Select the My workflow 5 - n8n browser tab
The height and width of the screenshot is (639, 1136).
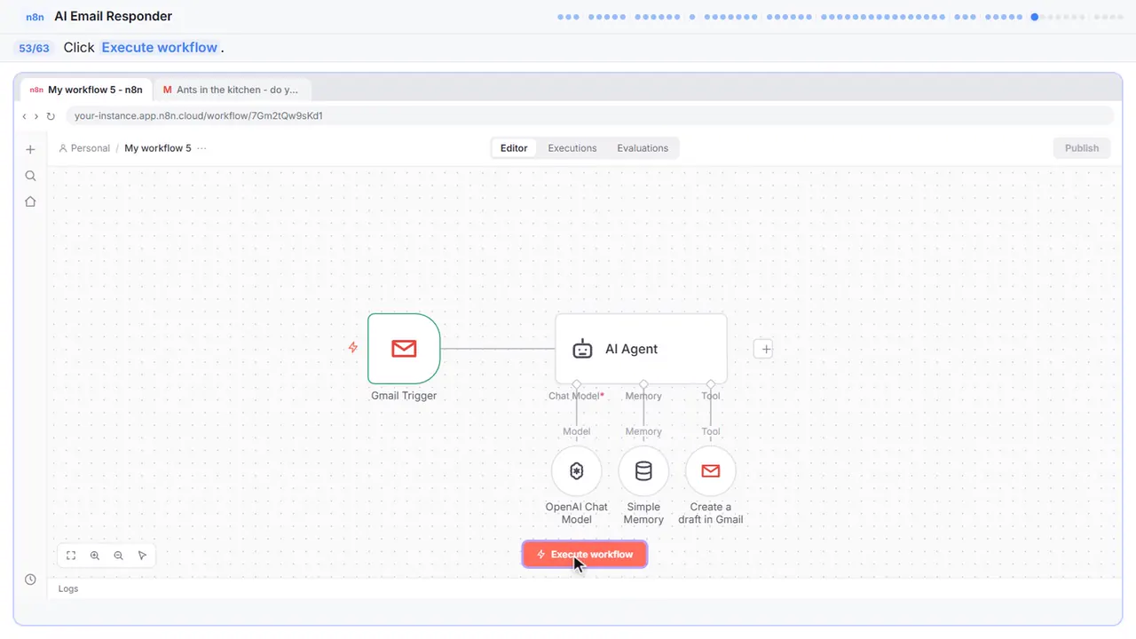[86, 90]
